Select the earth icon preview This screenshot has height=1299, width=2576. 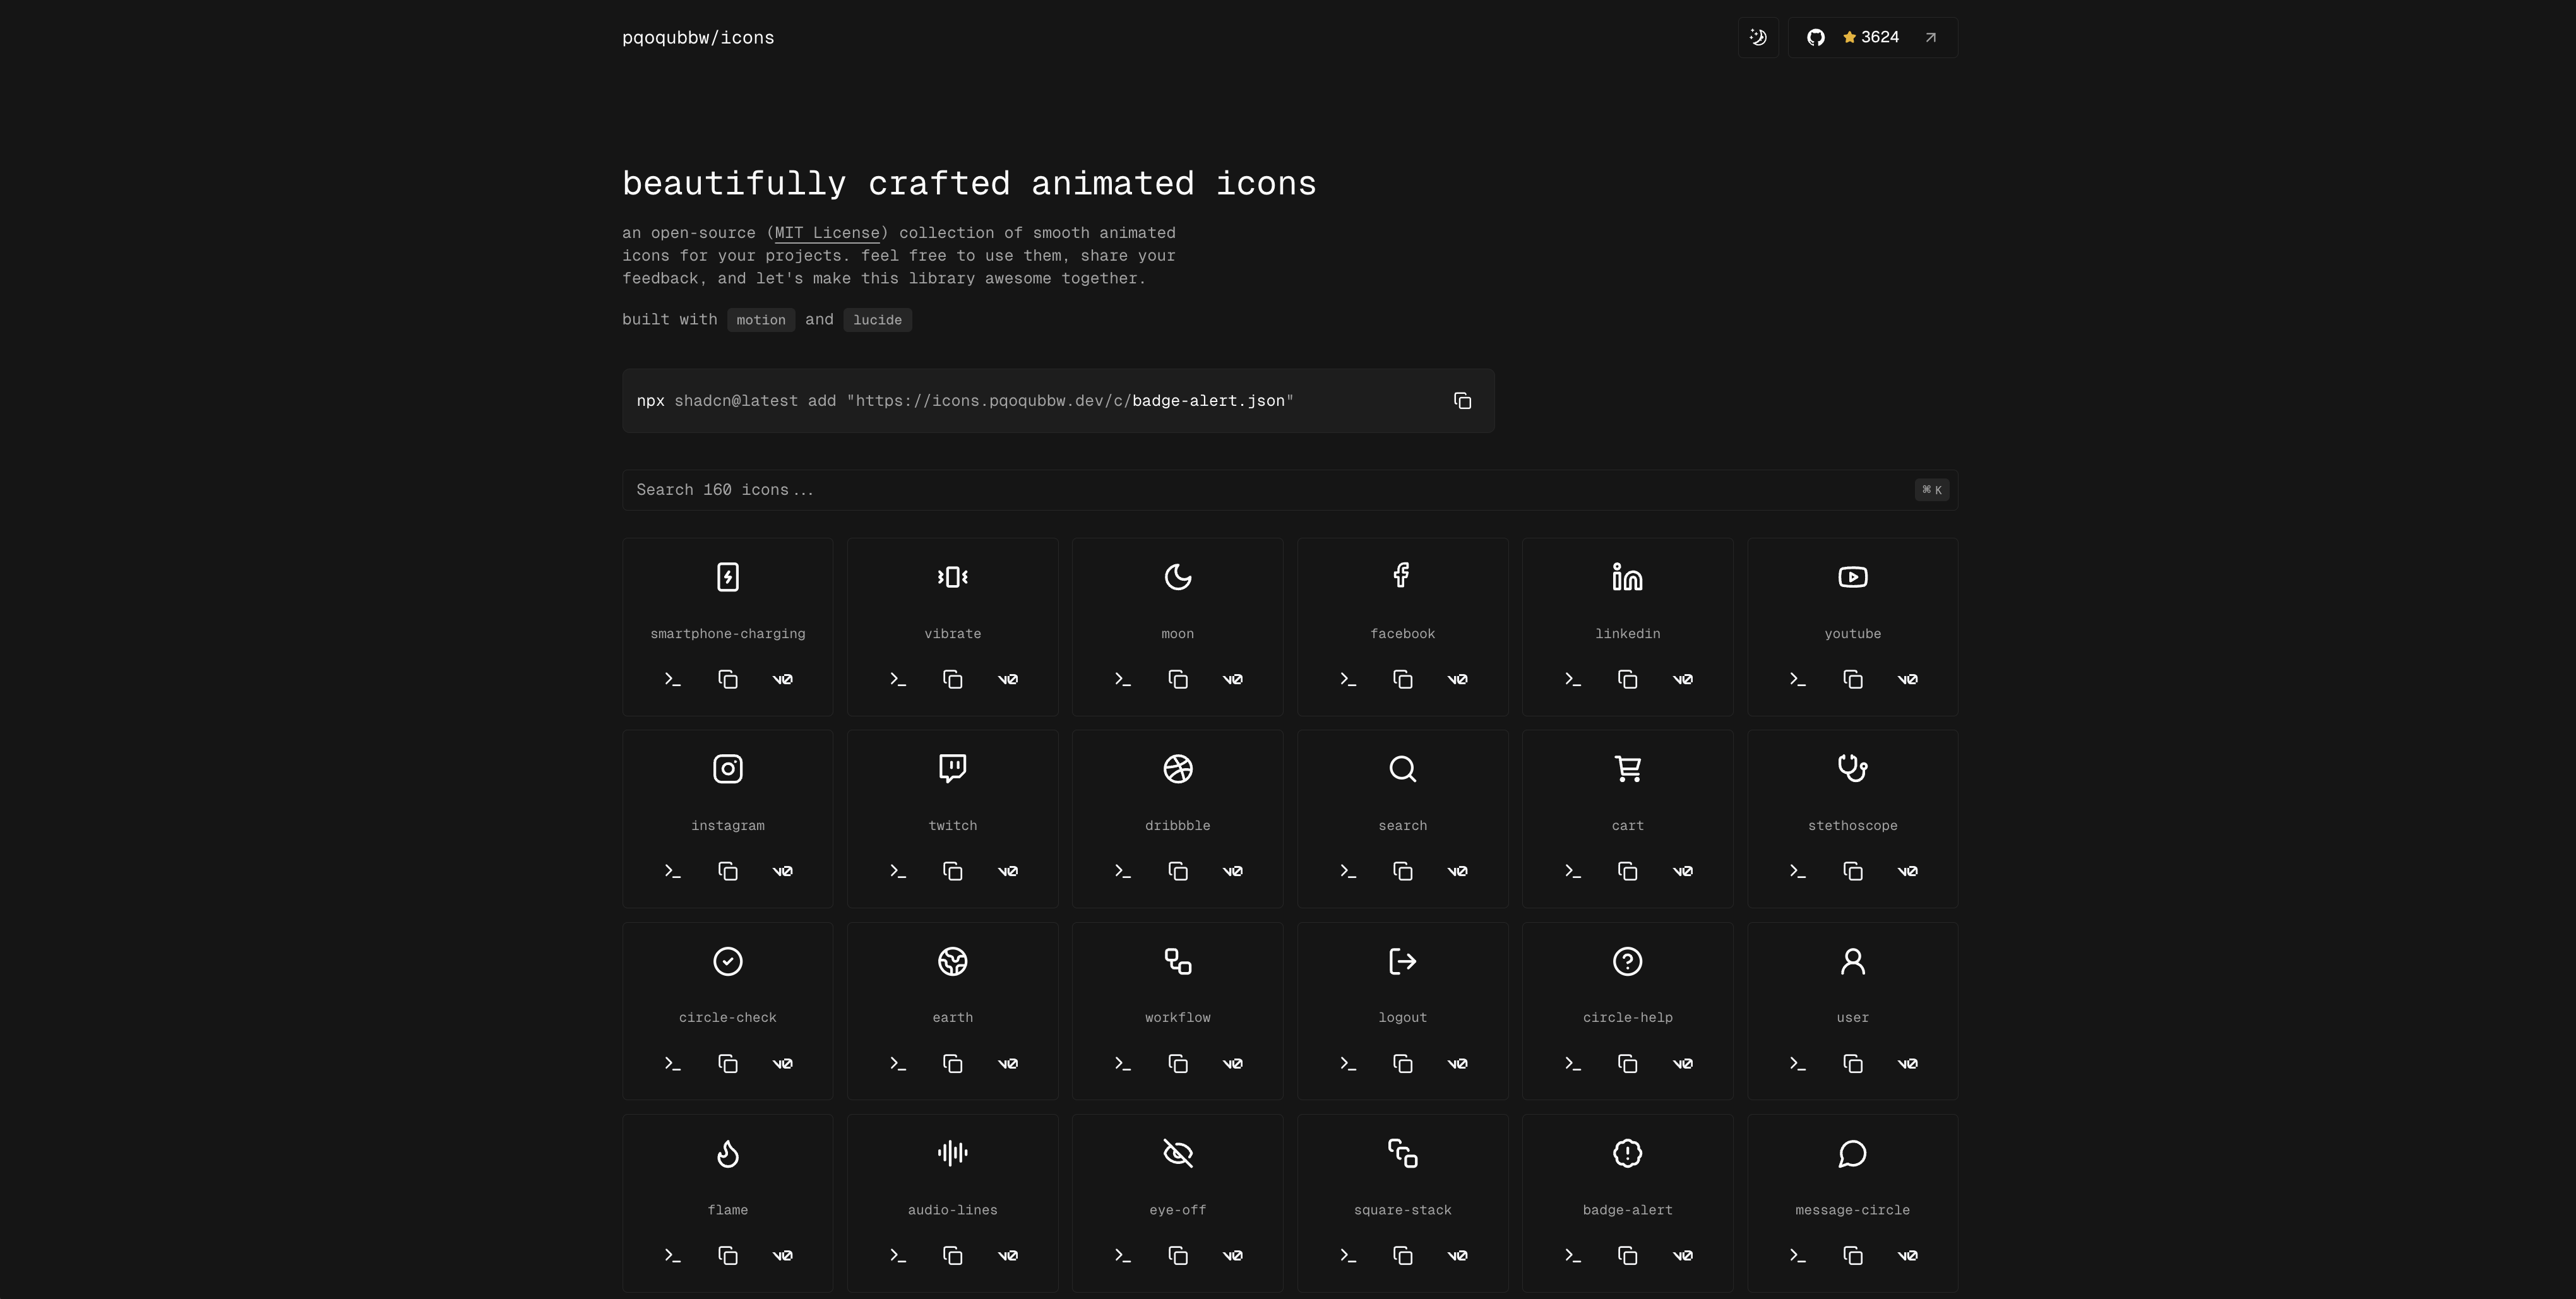[x=953, y=961]
